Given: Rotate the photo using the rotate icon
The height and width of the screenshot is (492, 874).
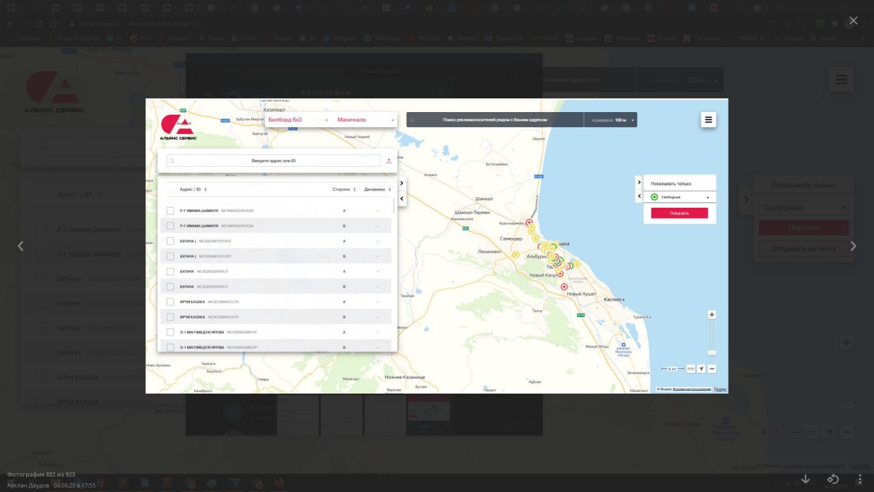Looking at the screenshot, I should pyautogui.click(x=833, y=479).
